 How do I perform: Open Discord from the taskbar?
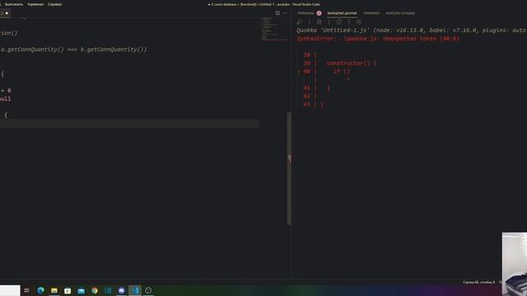coord(121,290)
